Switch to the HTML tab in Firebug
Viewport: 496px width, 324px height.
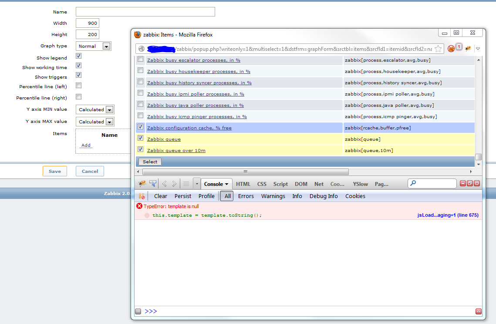[243, 184]
